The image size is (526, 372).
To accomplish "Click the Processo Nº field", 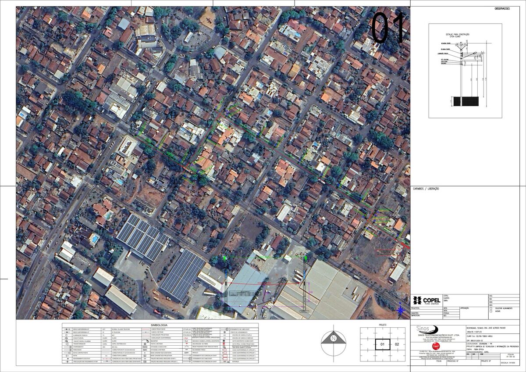I will pyautogui.click(x=464, y=362).
